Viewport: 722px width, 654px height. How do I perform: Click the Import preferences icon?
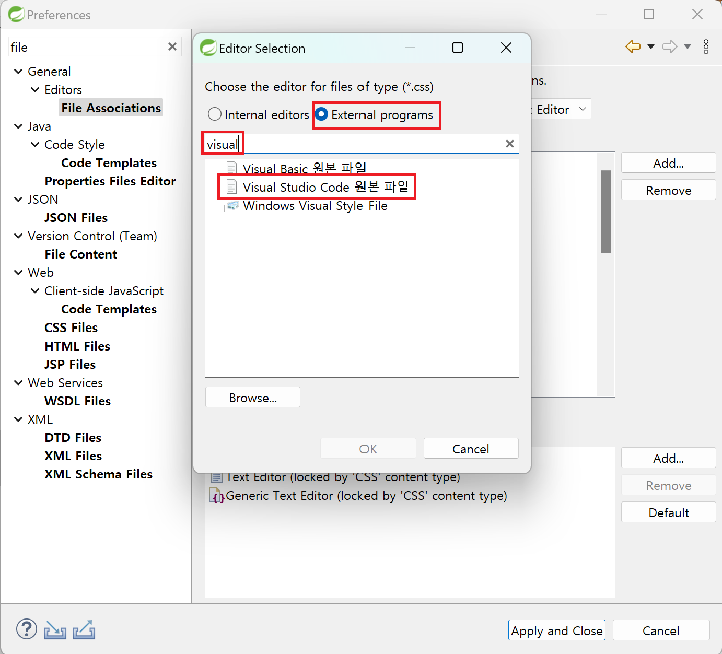(x=55, y=630)
